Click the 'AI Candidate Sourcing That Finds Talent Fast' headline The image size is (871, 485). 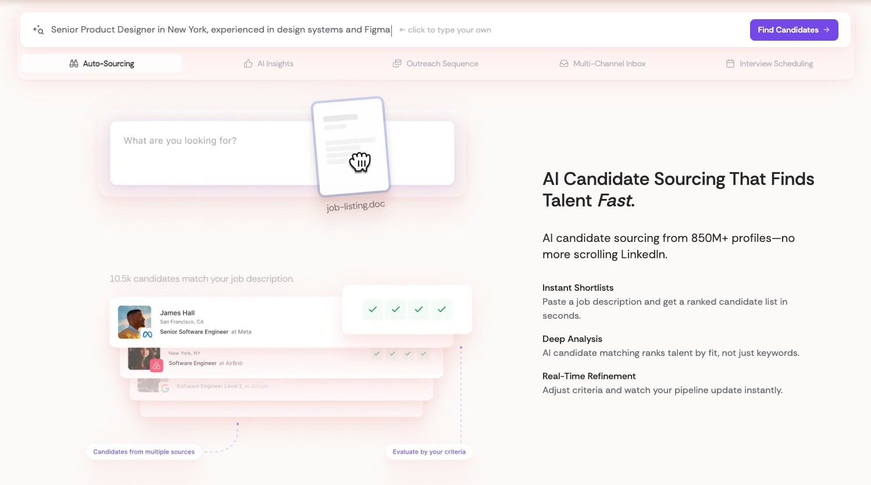coord(678,190)
